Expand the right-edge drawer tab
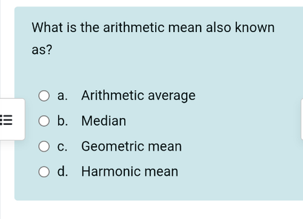 (x=302, y=120)
